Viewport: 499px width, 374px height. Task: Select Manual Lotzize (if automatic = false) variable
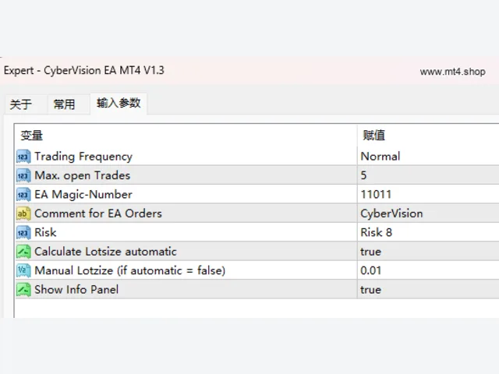(130, 270)
